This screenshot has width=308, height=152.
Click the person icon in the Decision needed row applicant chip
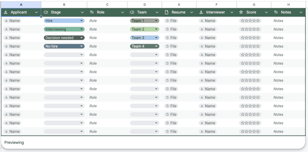pyautogui.click(x=7, y=38)
